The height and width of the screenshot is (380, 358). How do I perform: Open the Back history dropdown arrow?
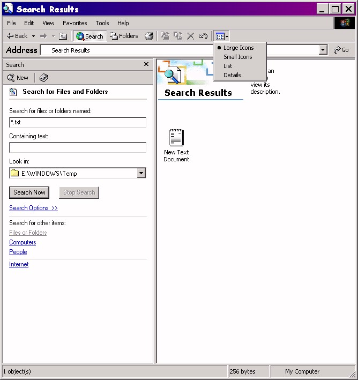click(x=33, y=36)
